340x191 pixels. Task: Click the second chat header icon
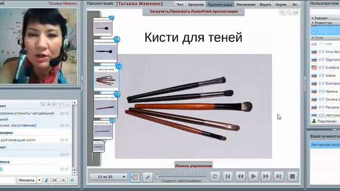tap(49, 105)
